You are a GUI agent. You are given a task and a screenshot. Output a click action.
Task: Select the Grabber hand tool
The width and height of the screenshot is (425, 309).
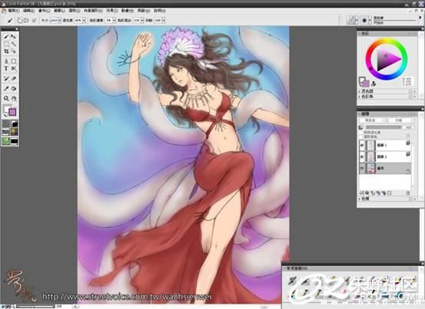(x=14, y=98)
